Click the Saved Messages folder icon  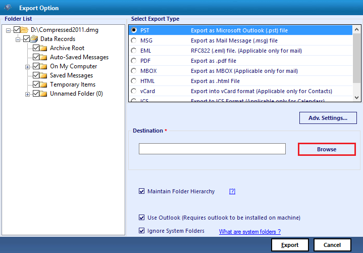(43, 75)
